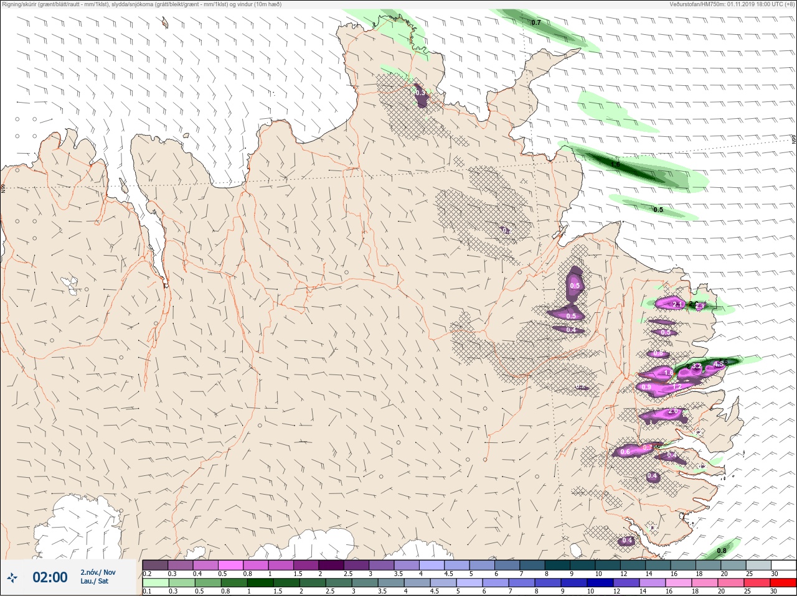
Task: Pick lower scale navy swatch between 10 and 12
Action: click(x=601, y=583)
